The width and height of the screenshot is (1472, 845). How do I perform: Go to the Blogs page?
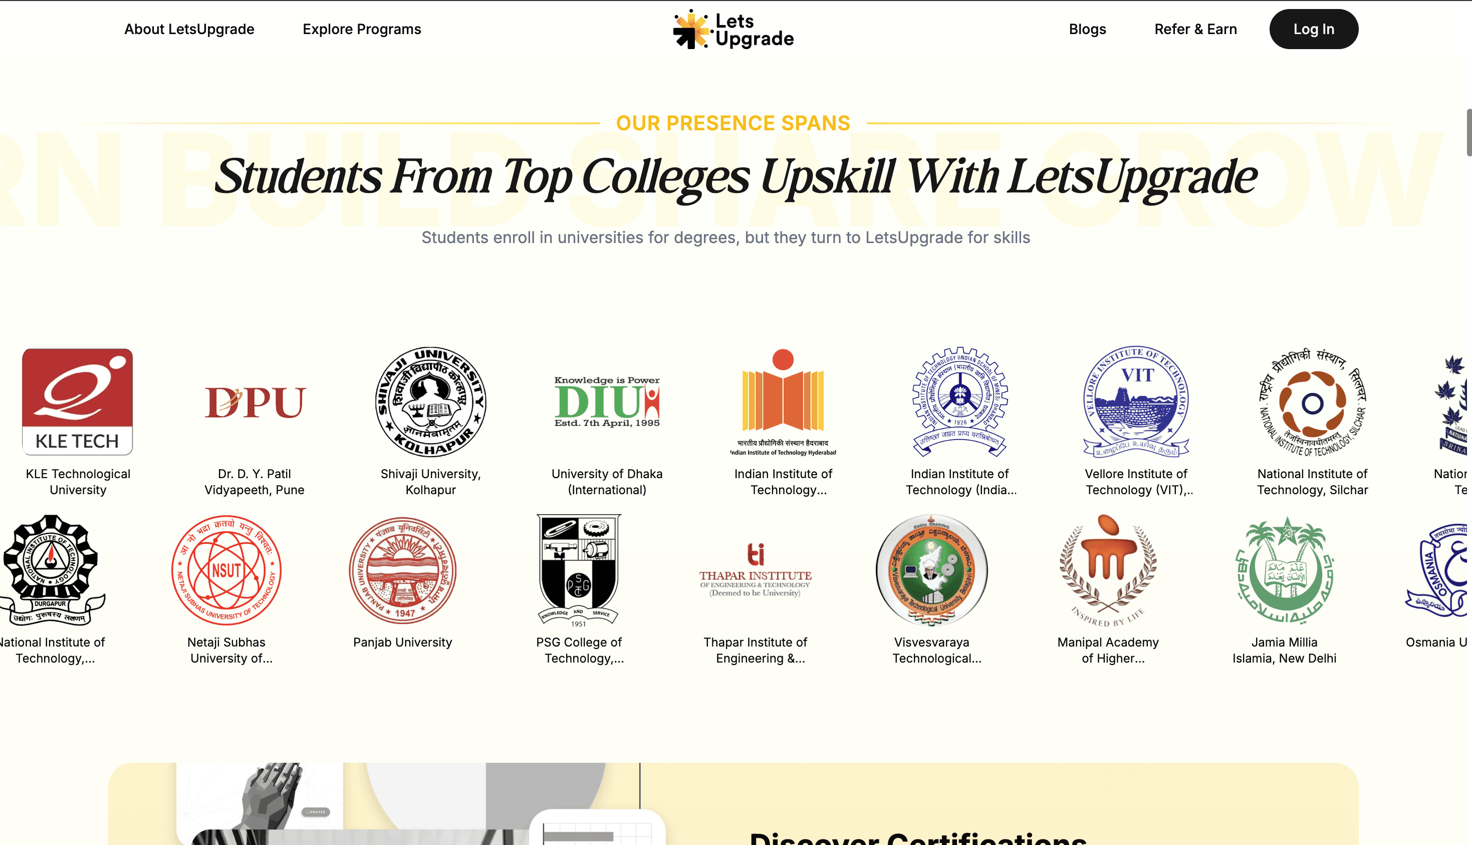[1088, 29]
